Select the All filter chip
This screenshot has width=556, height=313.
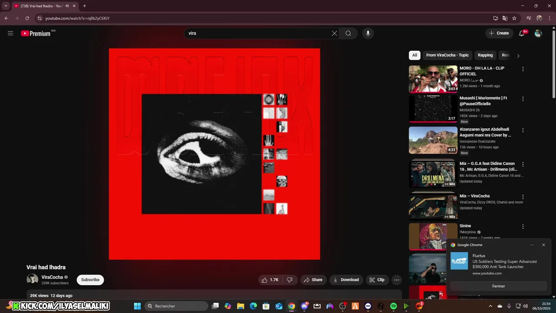click(415, 55)
